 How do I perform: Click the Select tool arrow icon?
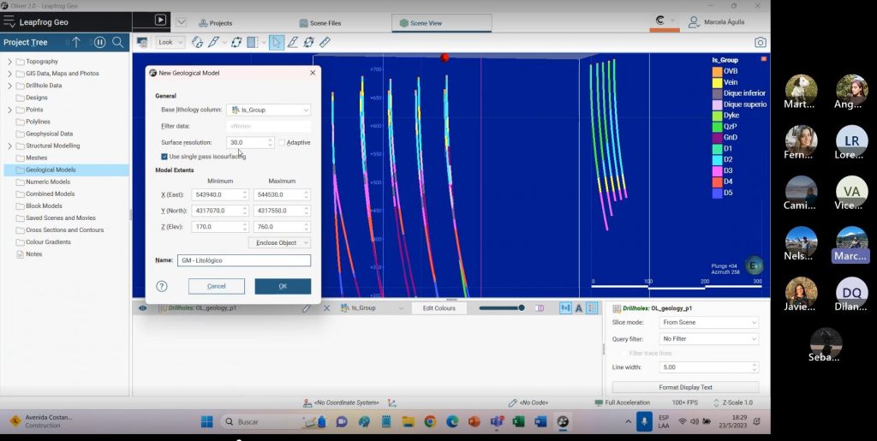click(x=277, y=42)
